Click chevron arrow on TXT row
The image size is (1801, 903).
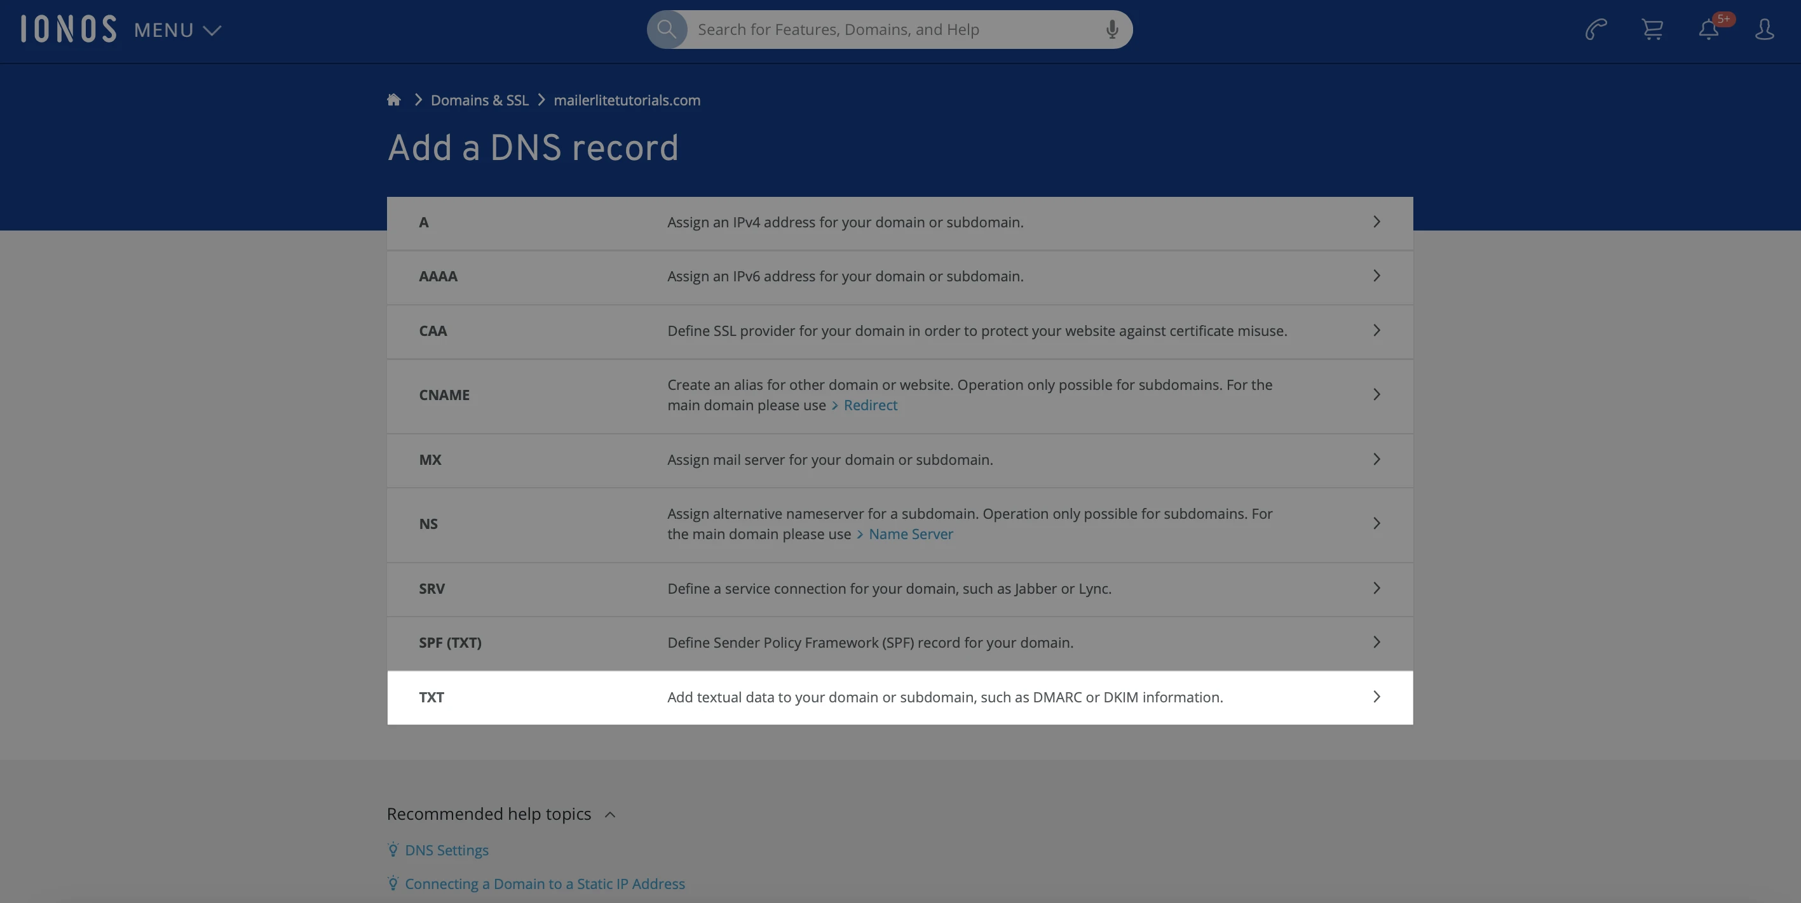(1376, 697)
